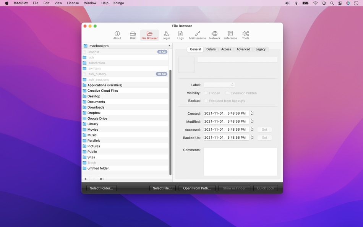The width and height of the screenshot is (363, 227).
Task: Switch to the Disk toolbar section
Action: click(133, 35)
